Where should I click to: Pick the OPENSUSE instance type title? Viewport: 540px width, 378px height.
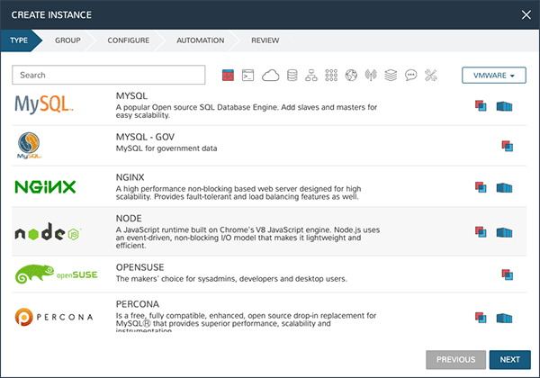[x=139, y=267]
